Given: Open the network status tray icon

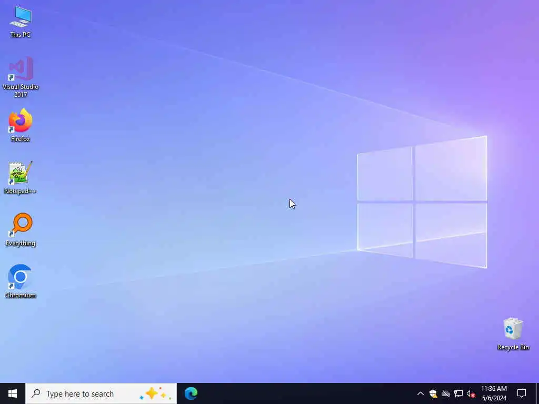Looking at the screenshot, I should (x=458, y=393).
